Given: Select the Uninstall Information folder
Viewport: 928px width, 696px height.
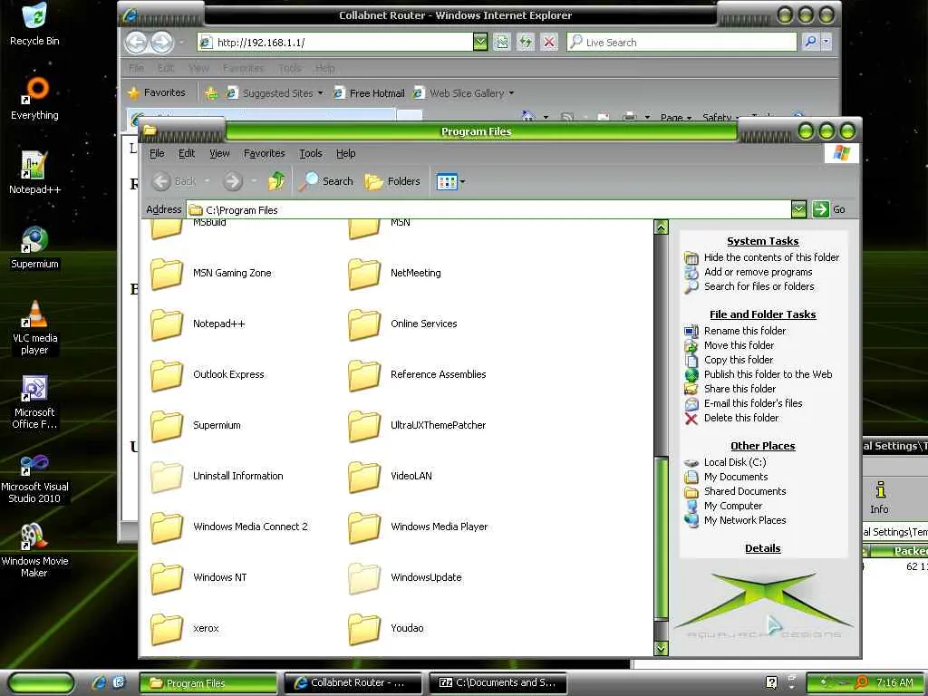Looking at the screenshot, I should click(x=217, y=477).
